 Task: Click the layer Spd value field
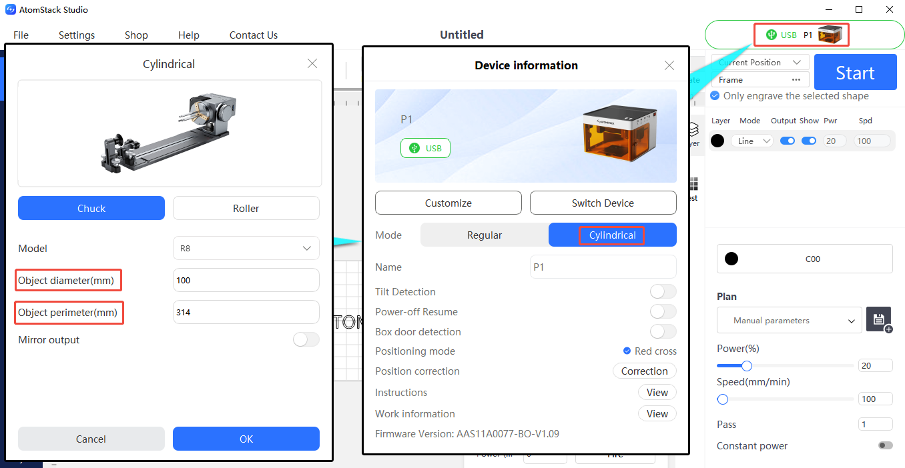(x=873, y=141)
